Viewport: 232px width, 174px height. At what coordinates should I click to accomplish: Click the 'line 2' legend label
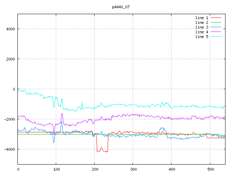(202, 22)
